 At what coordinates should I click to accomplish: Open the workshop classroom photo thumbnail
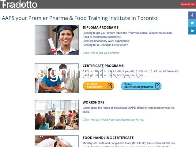pos(57,115)
